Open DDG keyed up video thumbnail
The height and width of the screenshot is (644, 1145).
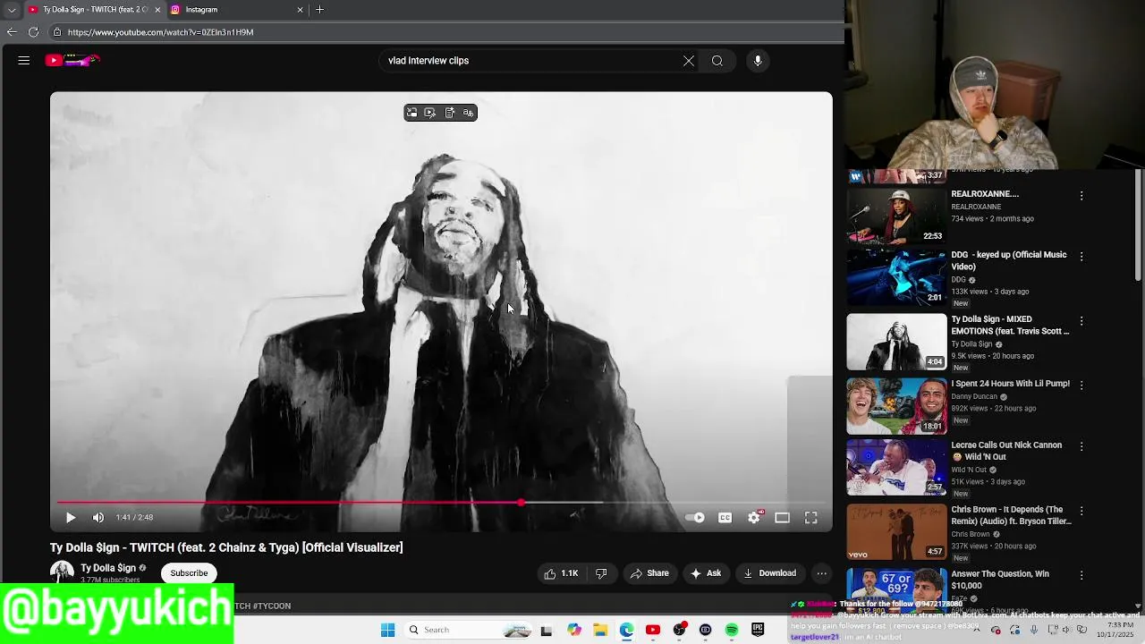click(896, 276)
